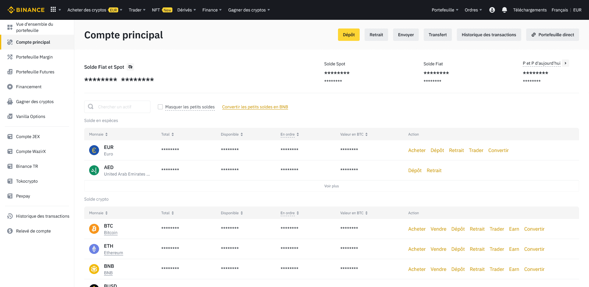Open the user profile icon
The width and height of the screenshot is (589, 287).
[492, 10]
